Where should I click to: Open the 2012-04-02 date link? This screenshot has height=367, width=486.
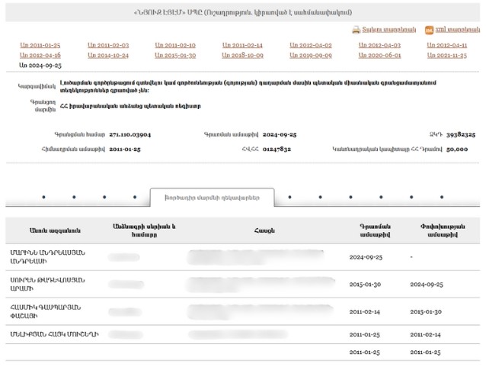pos(310,46)
